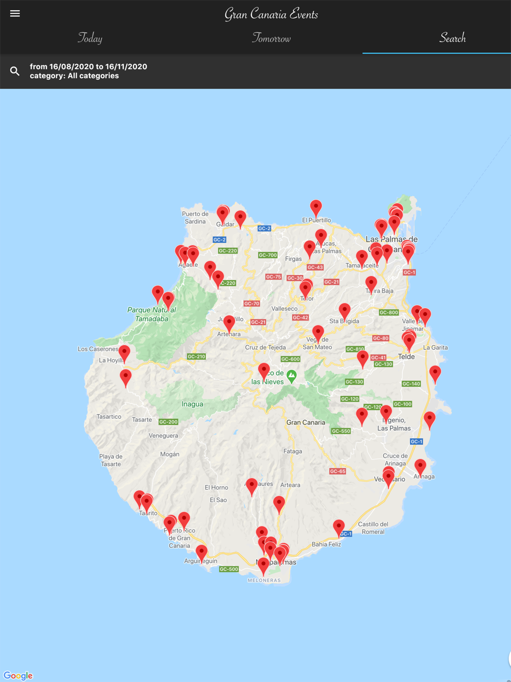Tap the search magnifier icon
Image resolution: width=511 pixels, height=682 pixels.
15,71
